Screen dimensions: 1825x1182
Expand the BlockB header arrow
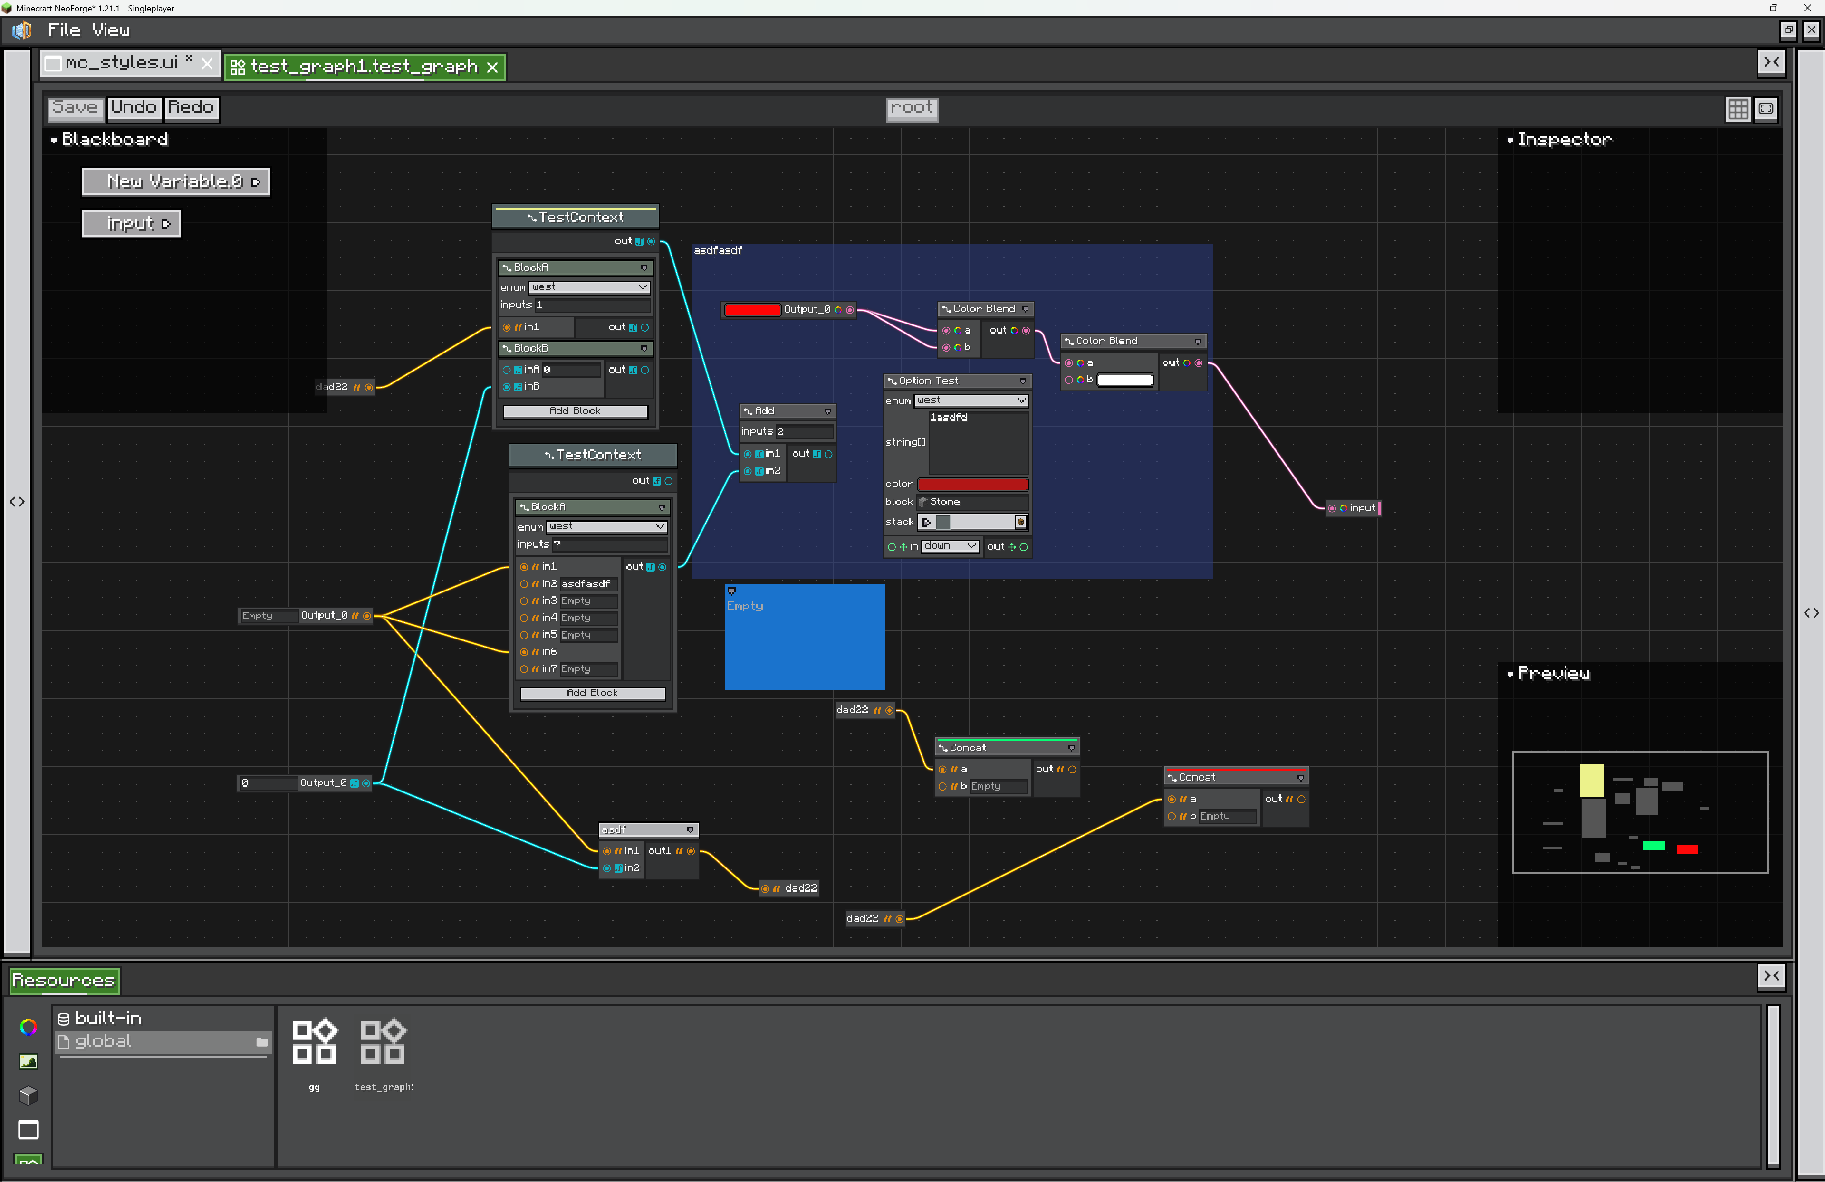tap(644, 349)
